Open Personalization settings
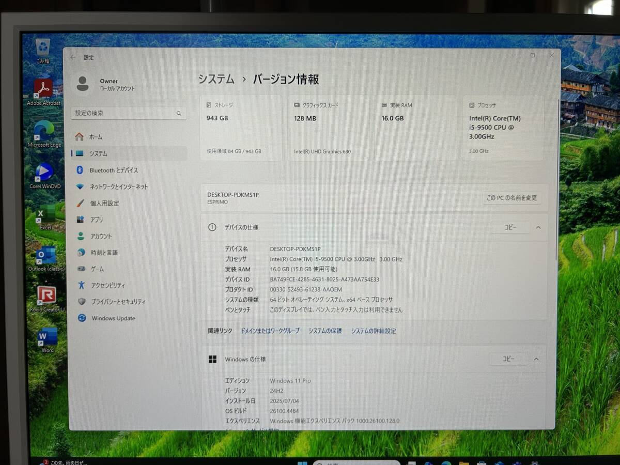 tap(129, 203)
